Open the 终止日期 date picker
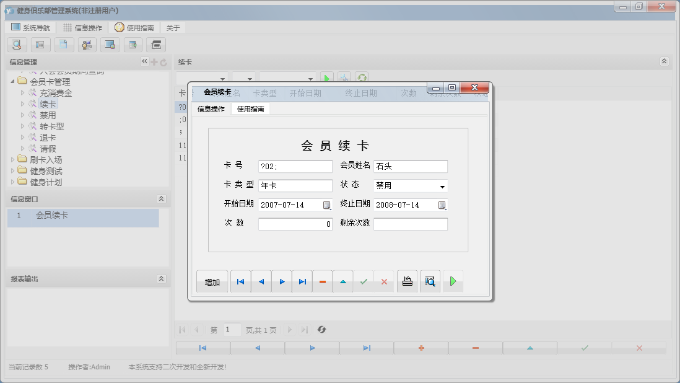The height and width of the screenshot is (383, 680). tap(443, 205)
